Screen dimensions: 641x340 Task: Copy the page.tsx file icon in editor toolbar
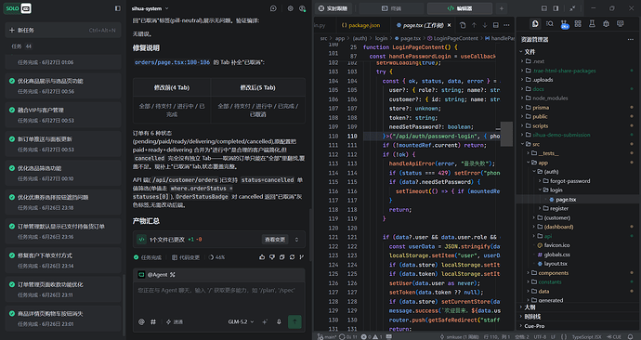point(463,25)
